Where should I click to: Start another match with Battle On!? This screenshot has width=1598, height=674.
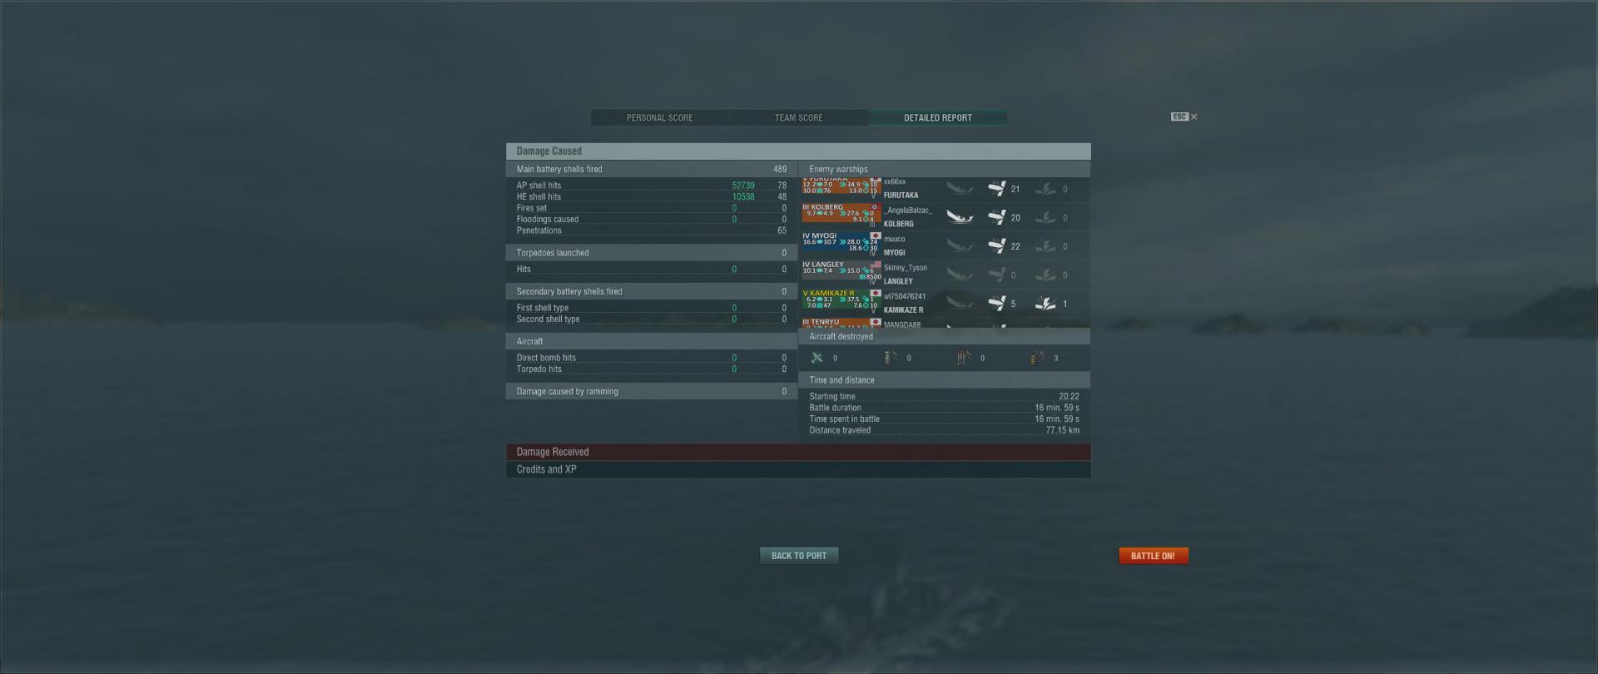click(x=1153, y=556)
